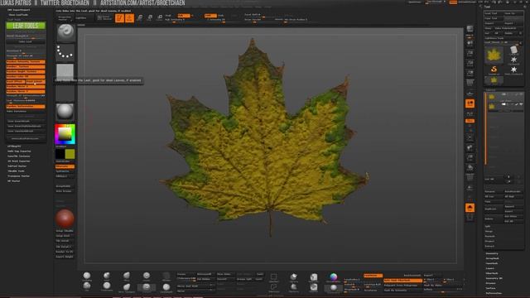
Task: Open the Dots stroke type selector
Action: pyautogui.click(x=65, y=52)
